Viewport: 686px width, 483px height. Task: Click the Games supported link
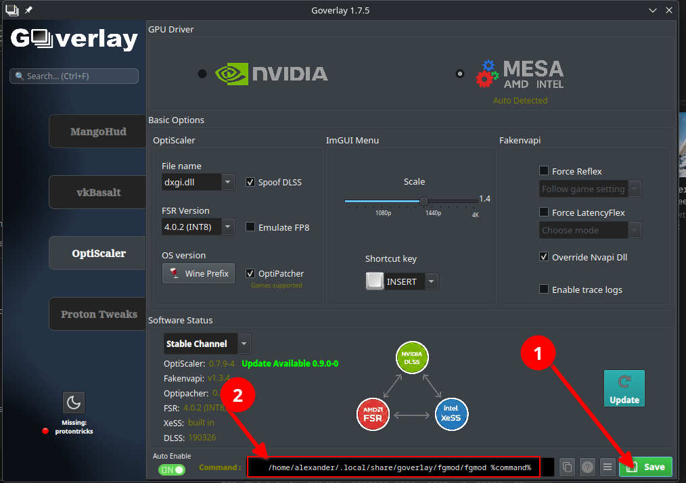coord(277,285)
